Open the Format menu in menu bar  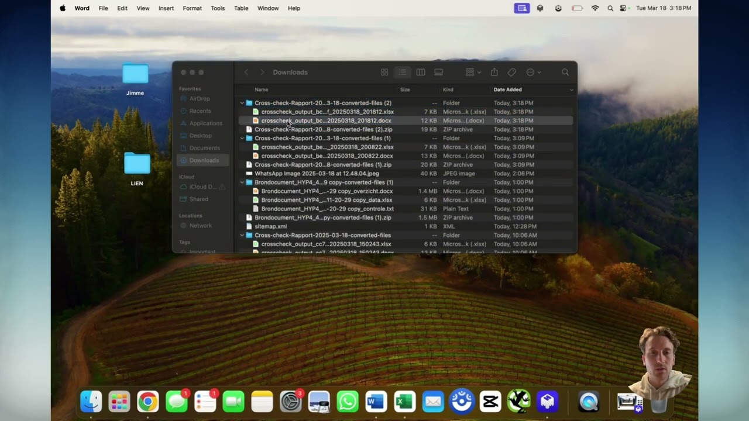pos(192,8)
